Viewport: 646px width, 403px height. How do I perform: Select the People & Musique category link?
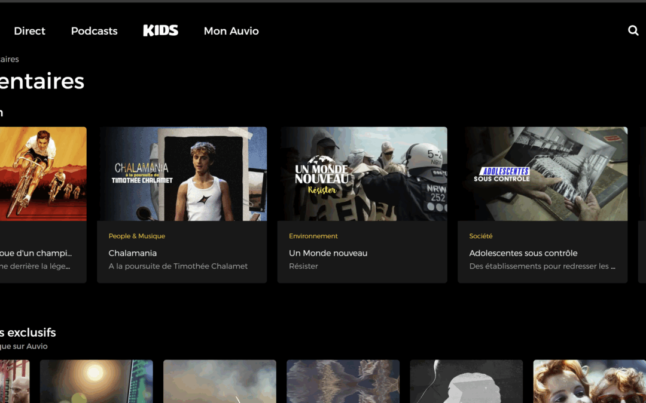click(x=137, y=236)
